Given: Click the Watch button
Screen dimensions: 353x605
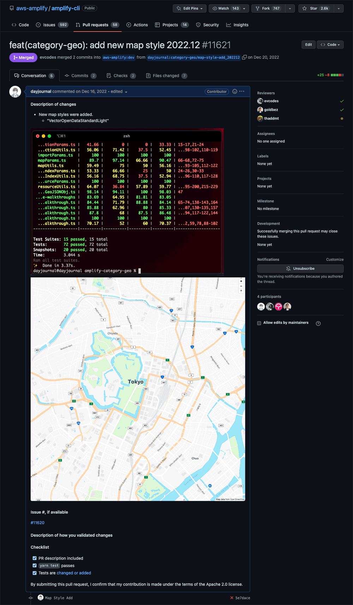Looking at the screenshot, I should click(x=226, y=8).
